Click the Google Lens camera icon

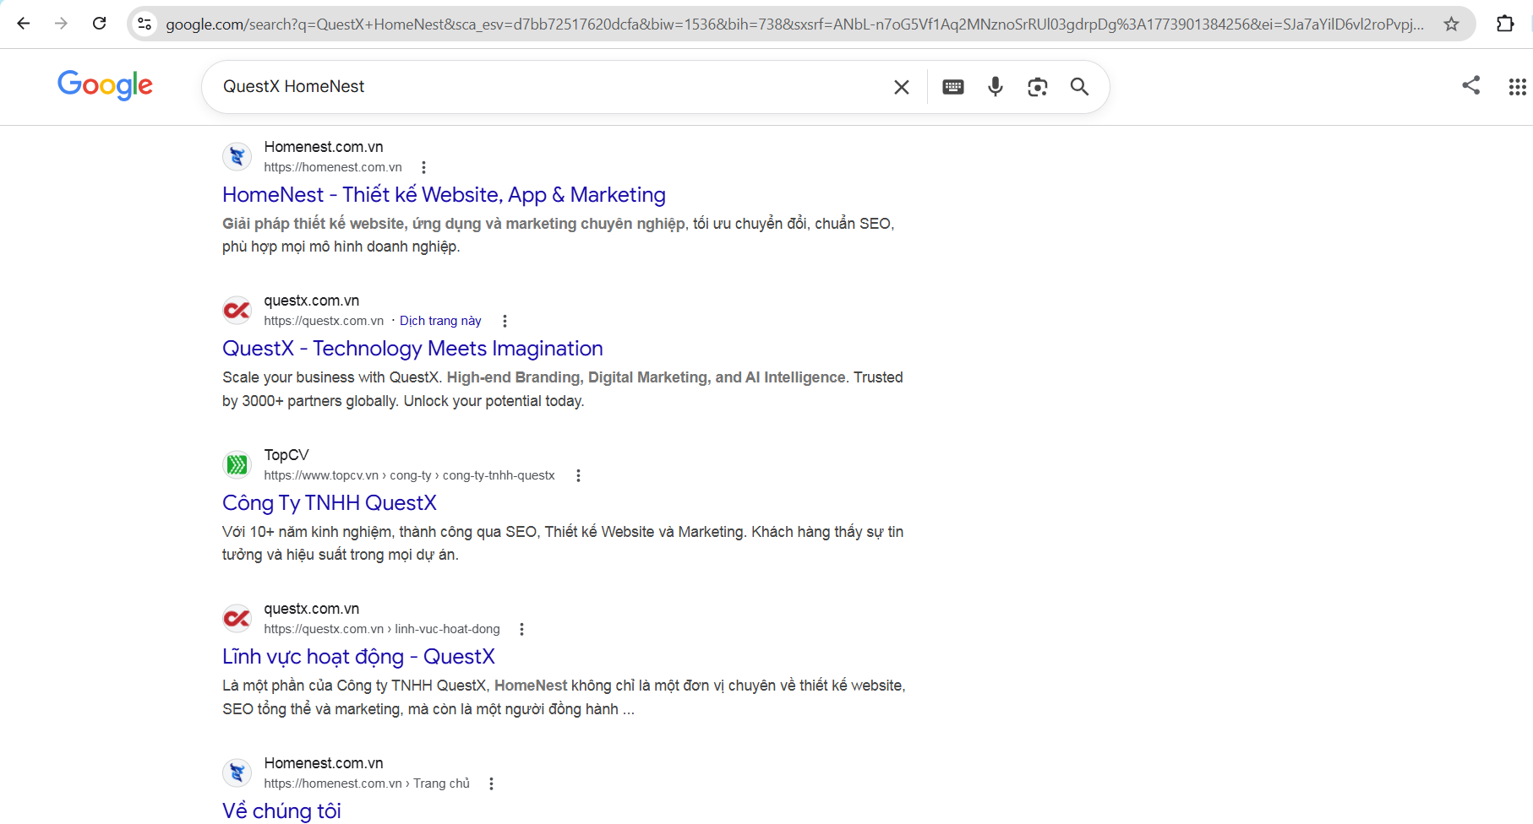(x=1037, y=86)
